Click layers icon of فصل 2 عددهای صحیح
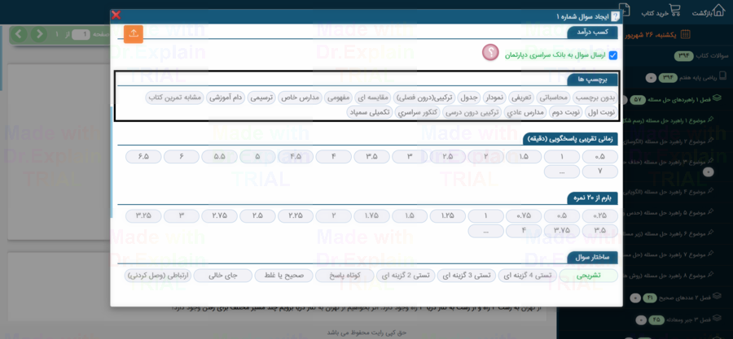Viewport: 733px width, 339px height. click(x=718, y=297)
